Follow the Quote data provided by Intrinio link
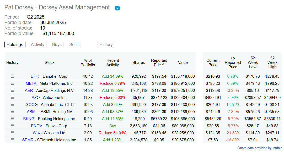The width and height of the screenshot is (284, 152). pos(260,148)
